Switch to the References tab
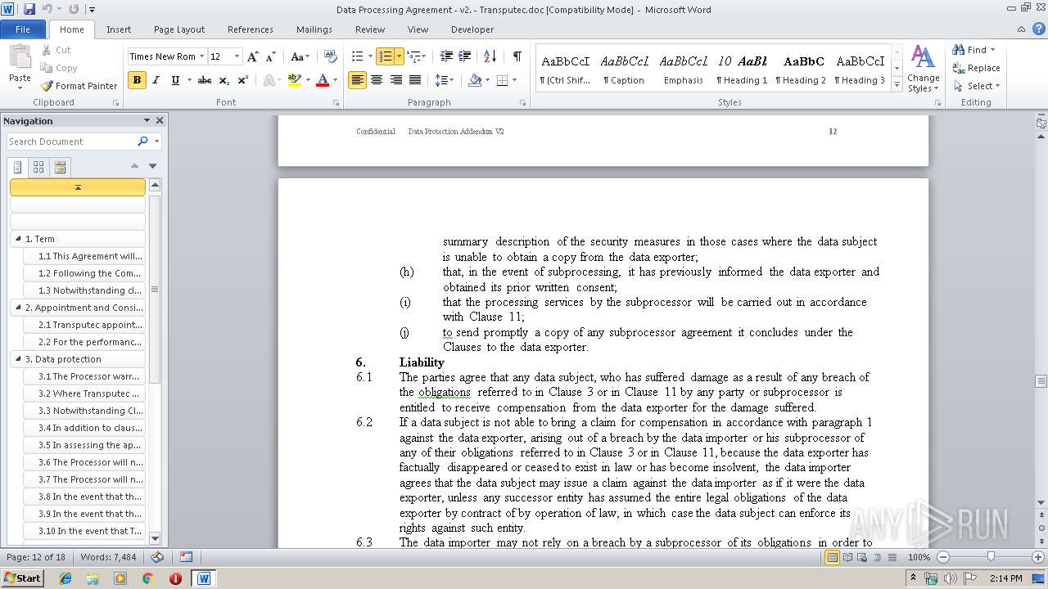Image resolution: width=1048 pixels, height=589 pixels. 251,29
